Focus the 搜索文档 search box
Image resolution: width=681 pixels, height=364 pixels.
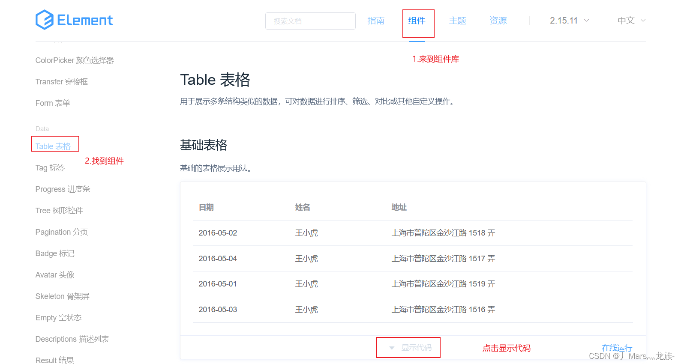tap(310, 21)
